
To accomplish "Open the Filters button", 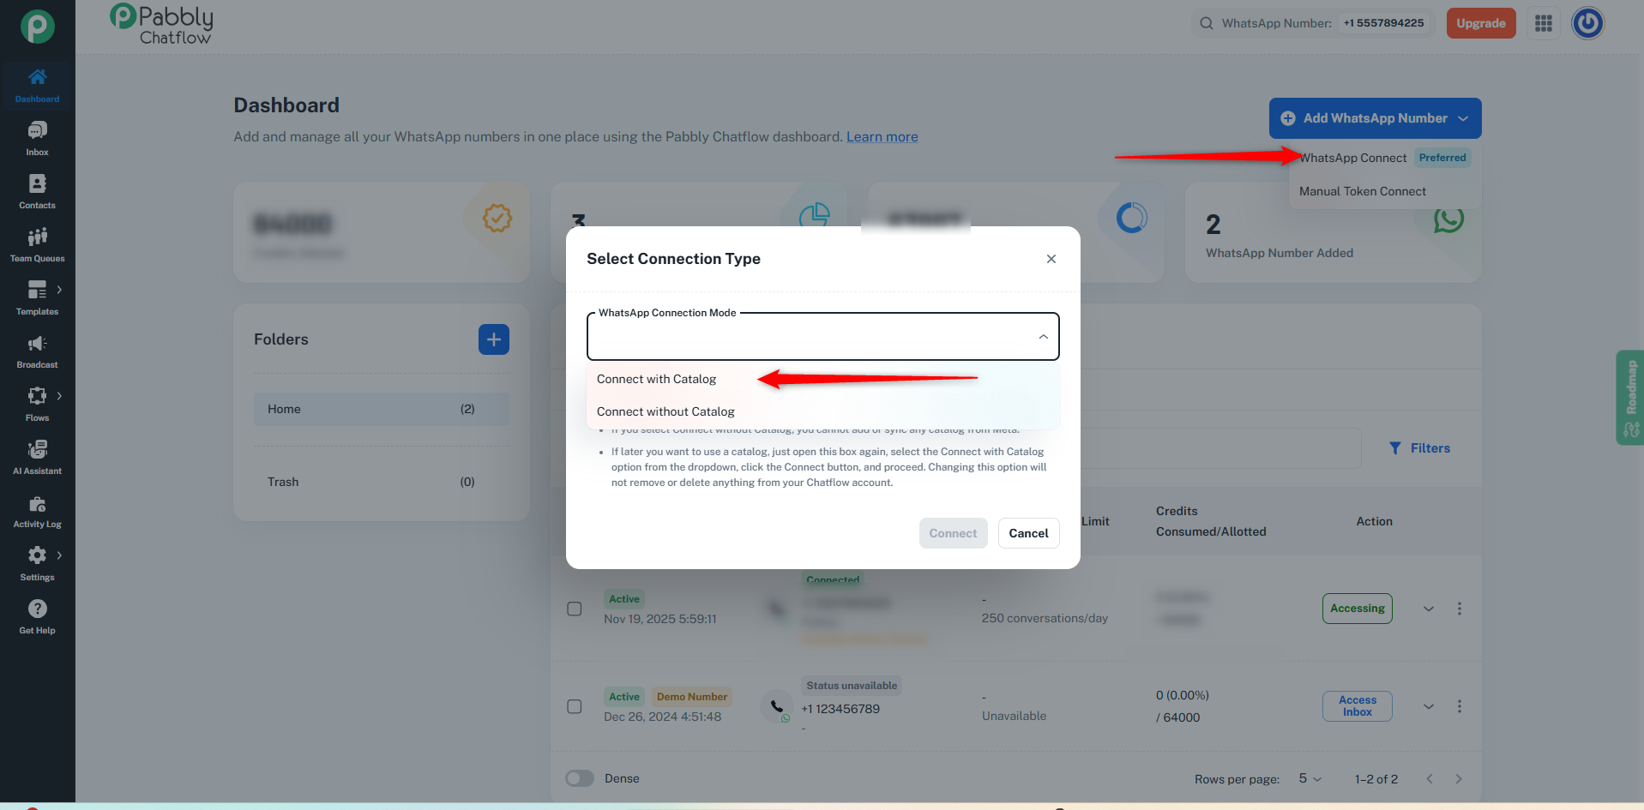I will click(x=1420, y=448).
